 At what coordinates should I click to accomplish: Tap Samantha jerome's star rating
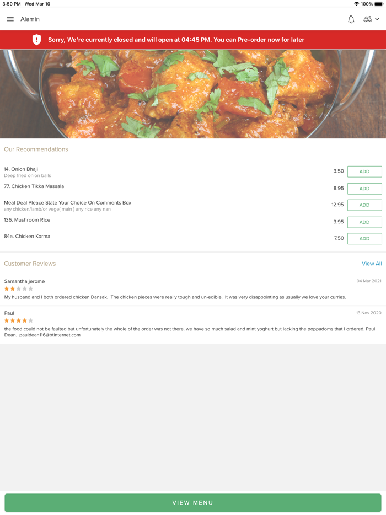(x=19, y=289)
